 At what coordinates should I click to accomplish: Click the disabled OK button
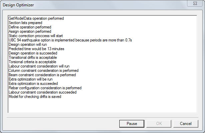[159, 124]
